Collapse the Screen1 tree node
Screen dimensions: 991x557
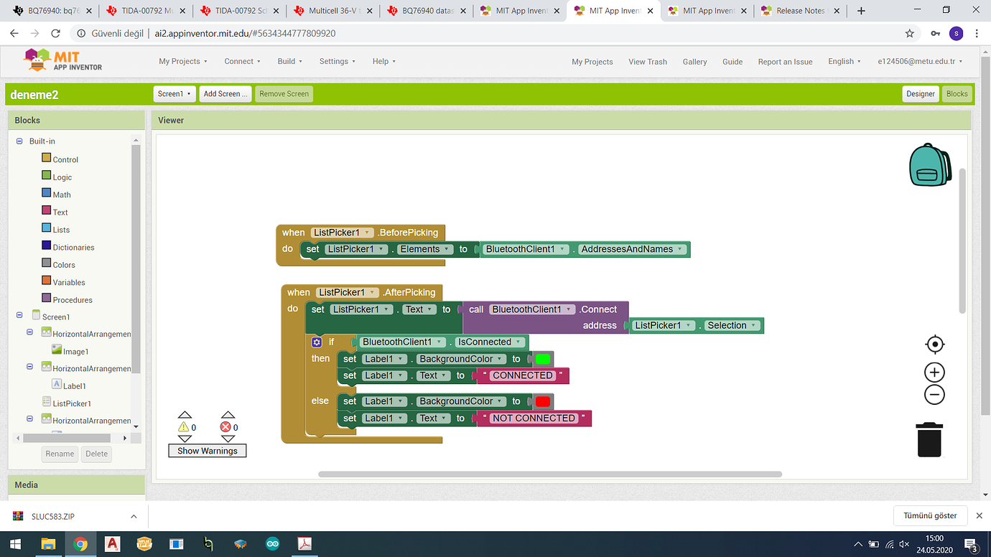pos(19,316)
